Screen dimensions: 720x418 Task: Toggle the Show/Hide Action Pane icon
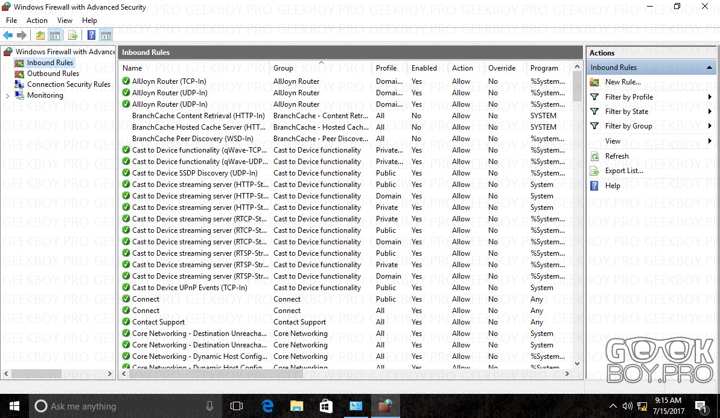[x=106, y=36]
